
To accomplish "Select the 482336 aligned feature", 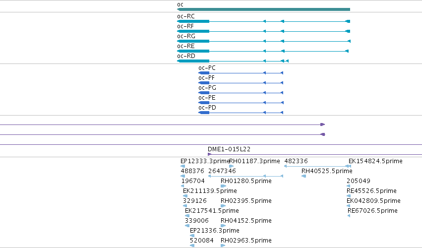I will tap(317, 166).
